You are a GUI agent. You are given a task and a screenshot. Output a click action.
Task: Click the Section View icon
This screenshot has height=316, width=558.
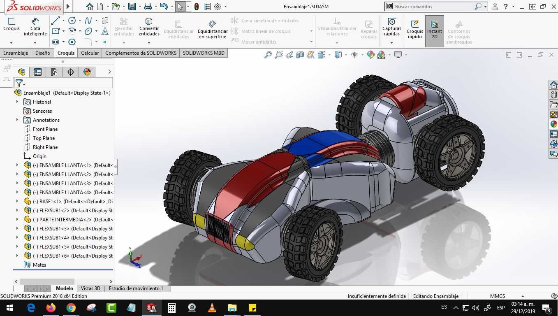300,55
